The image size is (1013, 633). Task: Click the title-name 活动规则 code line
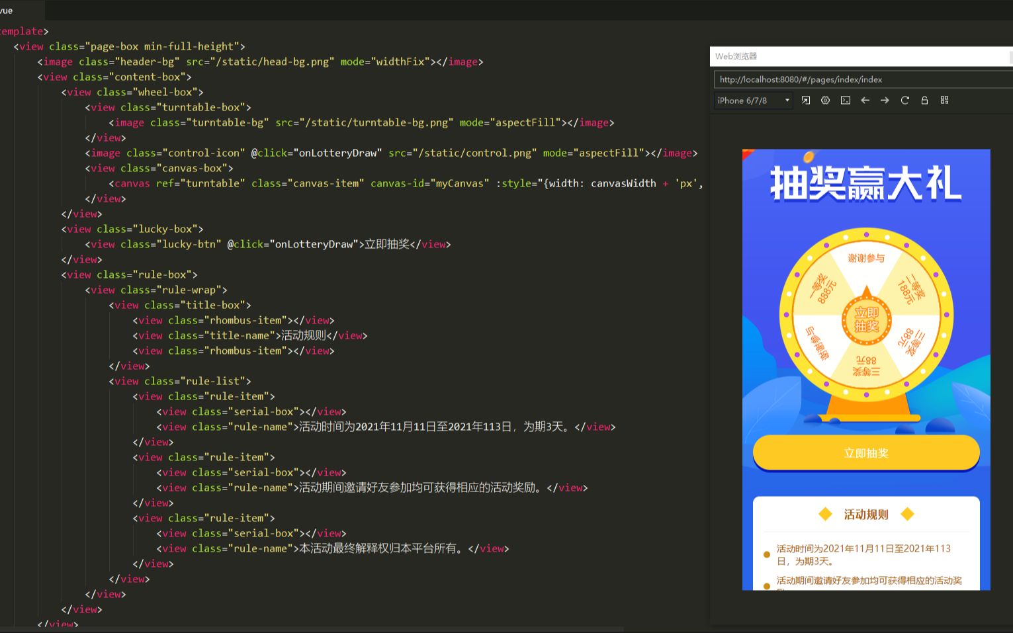point(250,335)
